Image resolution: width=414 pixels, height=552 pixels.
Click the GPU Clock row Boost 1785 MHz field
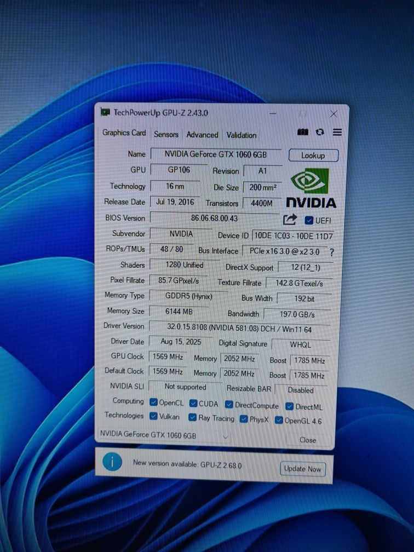(309, 360)
